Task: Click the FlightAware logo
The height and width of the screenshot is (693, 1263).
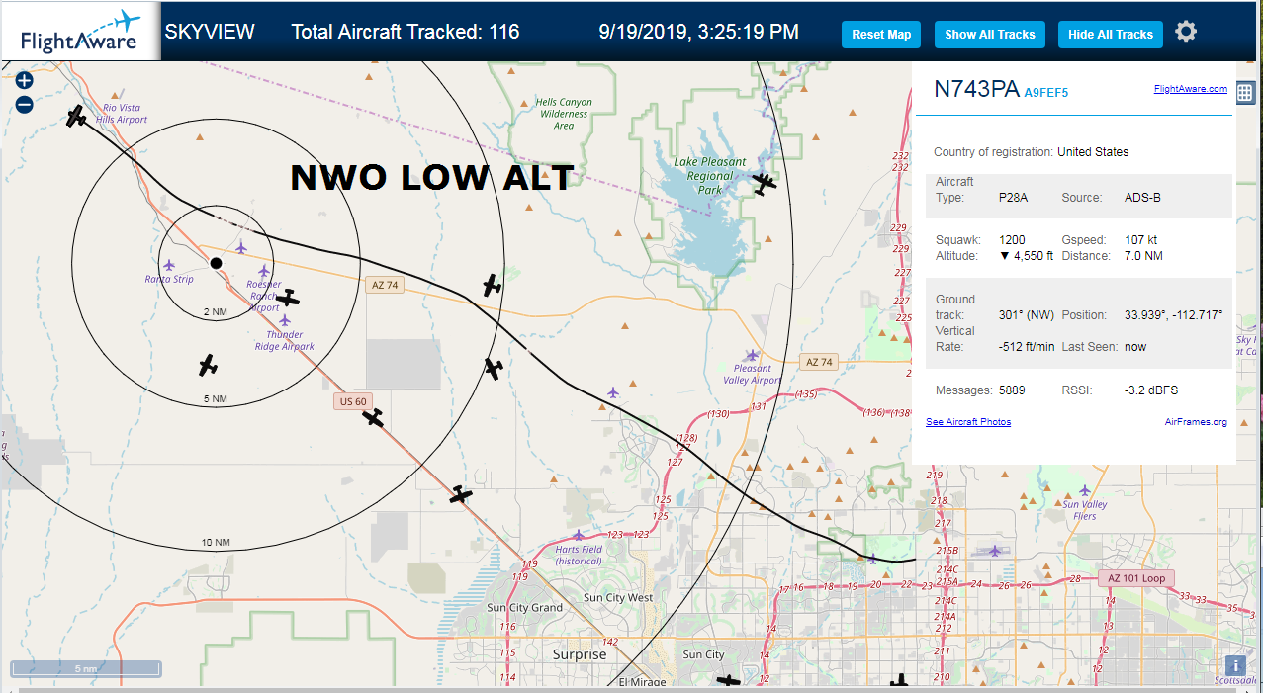Action: (x=80, y=32)
